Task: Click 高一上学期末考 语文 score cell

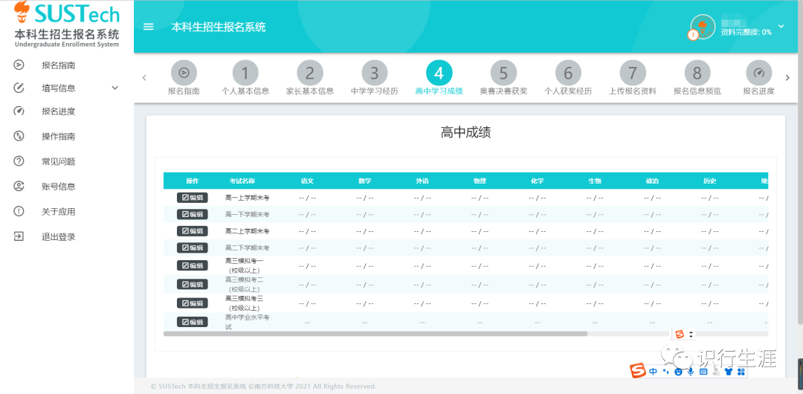Action: (307, 198)
